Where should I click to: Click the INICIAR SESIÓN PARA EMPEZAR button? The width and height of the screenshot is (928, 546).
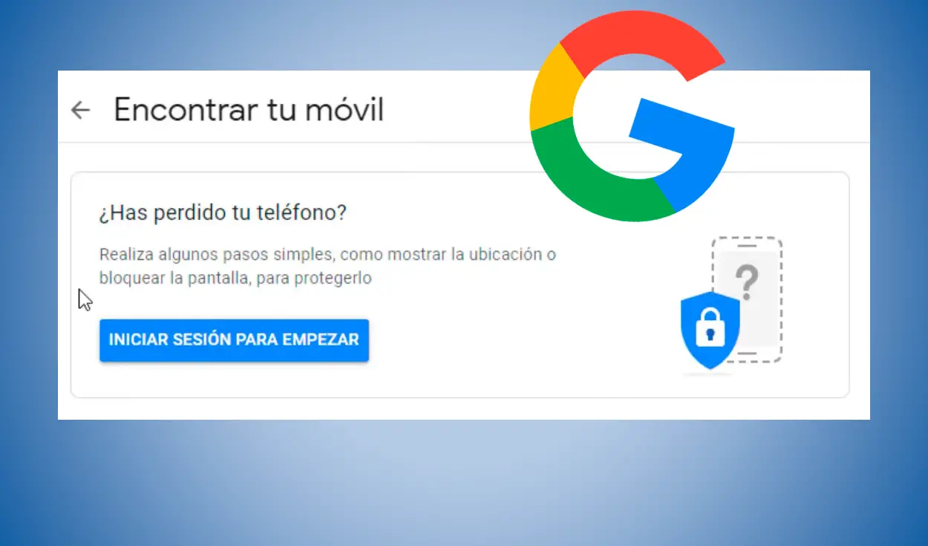(234, 340)
